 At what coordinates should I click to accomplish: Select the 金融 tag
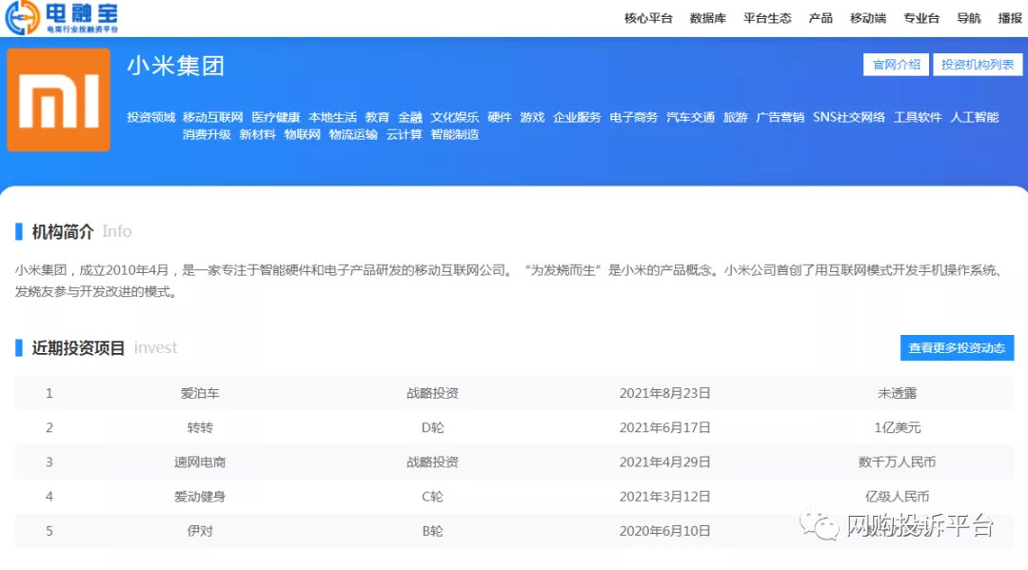click(x=409, y=117)
